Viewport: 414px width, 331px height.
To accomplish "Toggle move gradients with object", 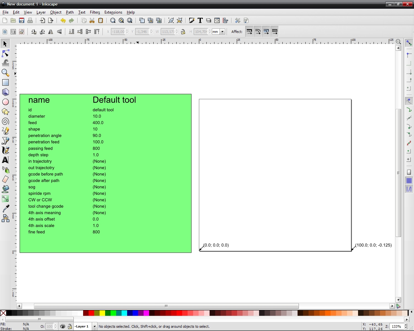I will [266, 32].
